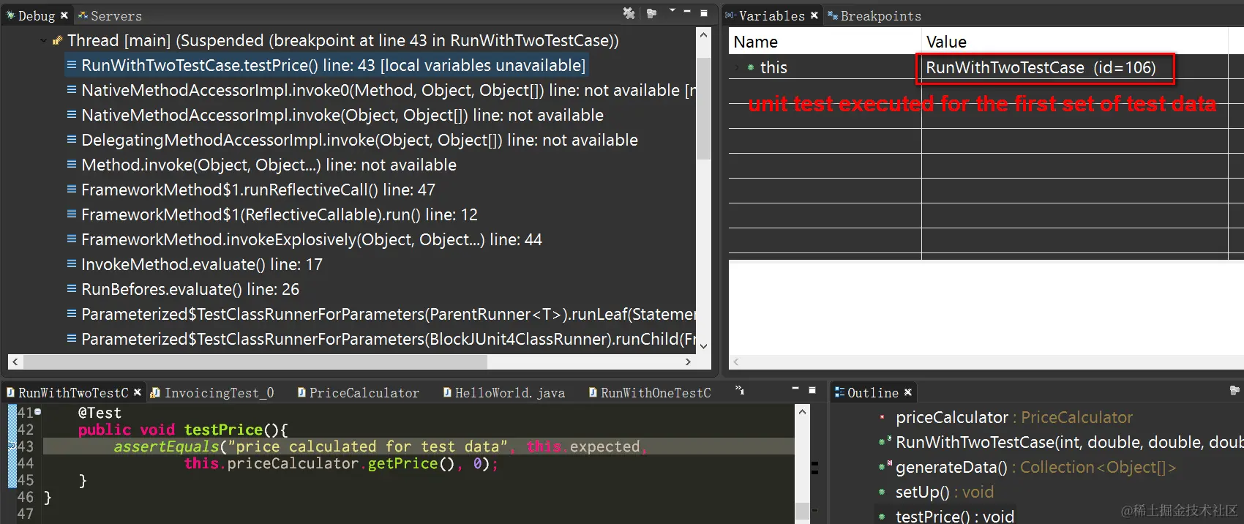Select generateData() in the Outline
This screenshot has width=1244, height=524.
(x=1035, y=468)
